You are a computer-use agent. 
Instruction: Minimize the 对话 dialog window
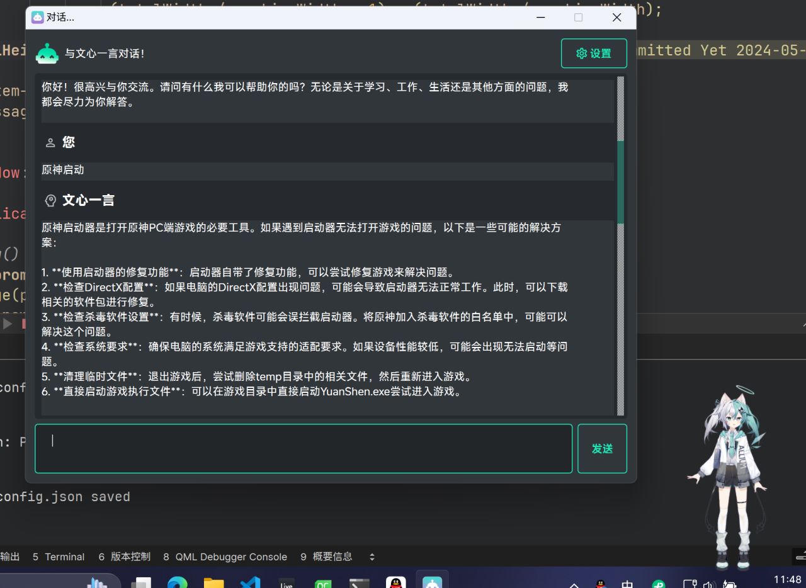540,17
